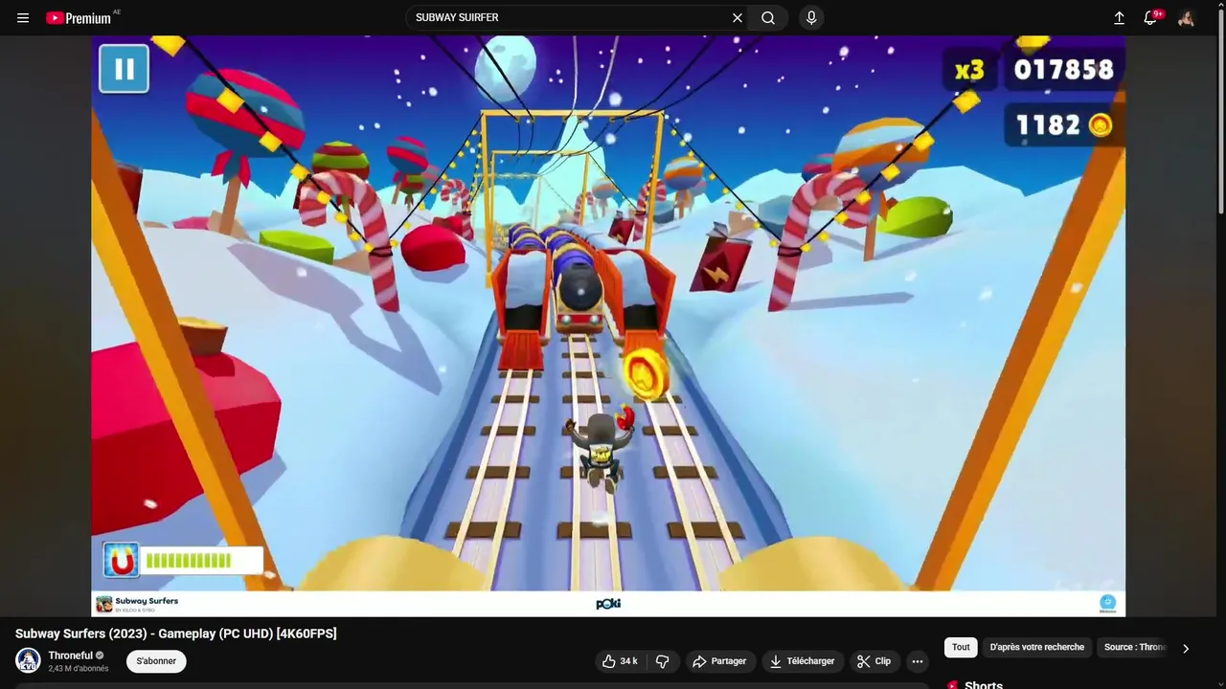Click the score counter 017858
This screenshot has height=689, width=1226.
click(x=1063, y=70)
